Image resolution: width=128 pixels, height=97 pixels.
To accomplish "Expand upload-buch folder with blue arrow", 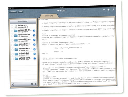I will point(35,49).
